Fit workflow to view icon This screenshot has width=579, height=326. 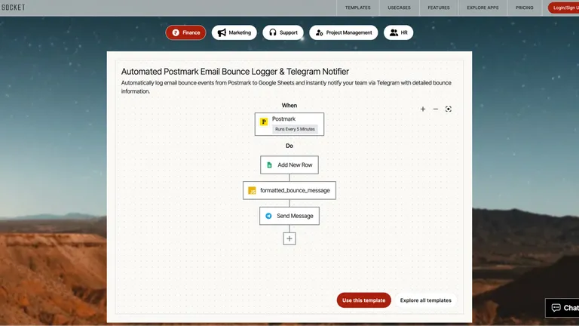coord(449,109)
